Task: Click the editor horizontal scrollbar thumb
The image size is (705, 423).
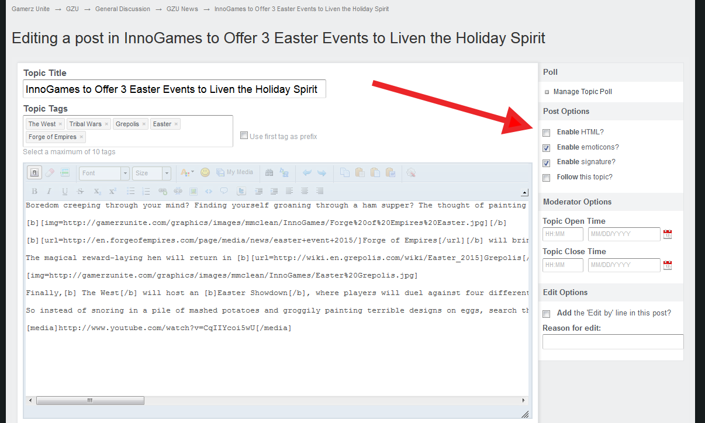Action: pyautogui.click(x=90, y=400)
